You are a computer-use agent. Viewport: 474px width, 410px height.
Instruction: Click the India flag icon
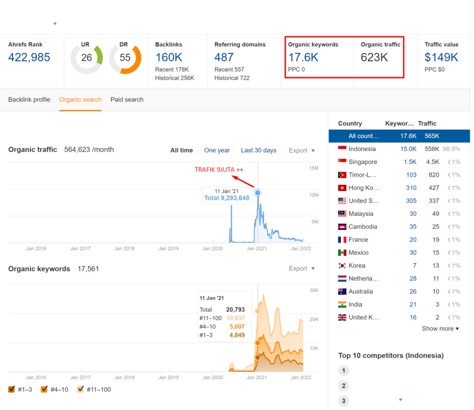[x=342, y=305]
